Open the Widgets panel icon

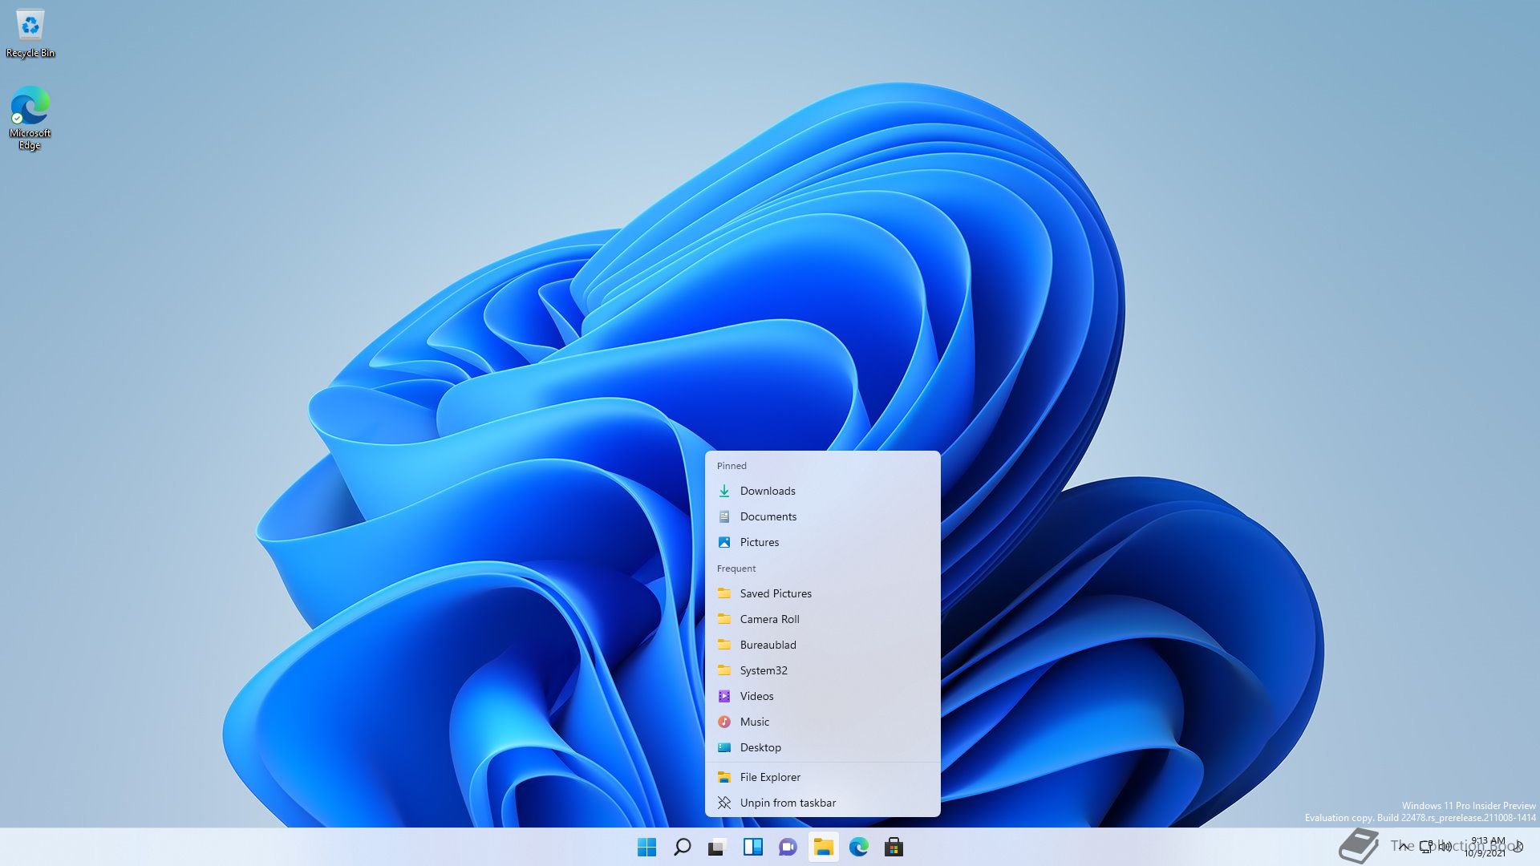[x=752, y=847]
